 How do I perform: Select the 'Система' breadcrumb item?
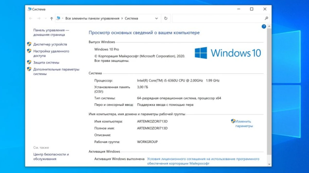coord(131,18)
